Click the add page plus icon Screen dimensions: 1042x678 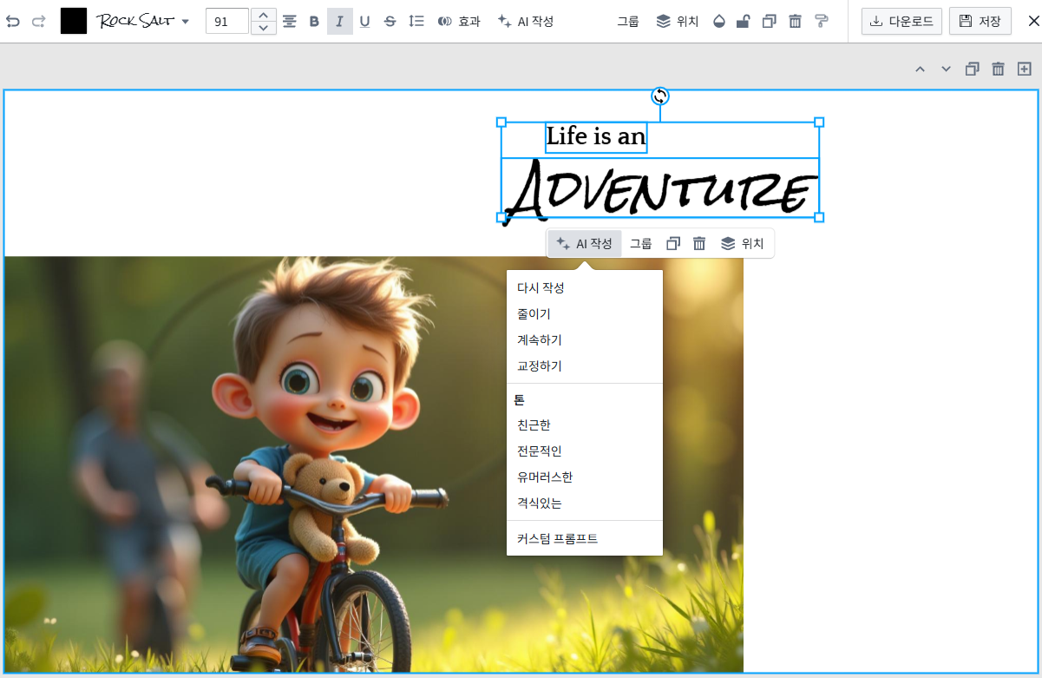1024,69
